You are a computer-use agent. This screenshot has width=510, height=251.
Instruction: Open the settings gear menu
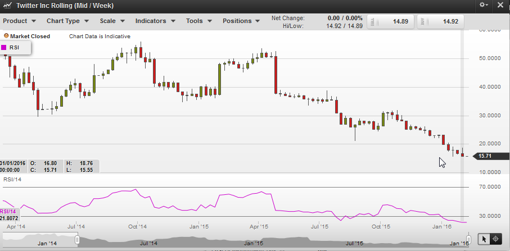click(484, 5)
